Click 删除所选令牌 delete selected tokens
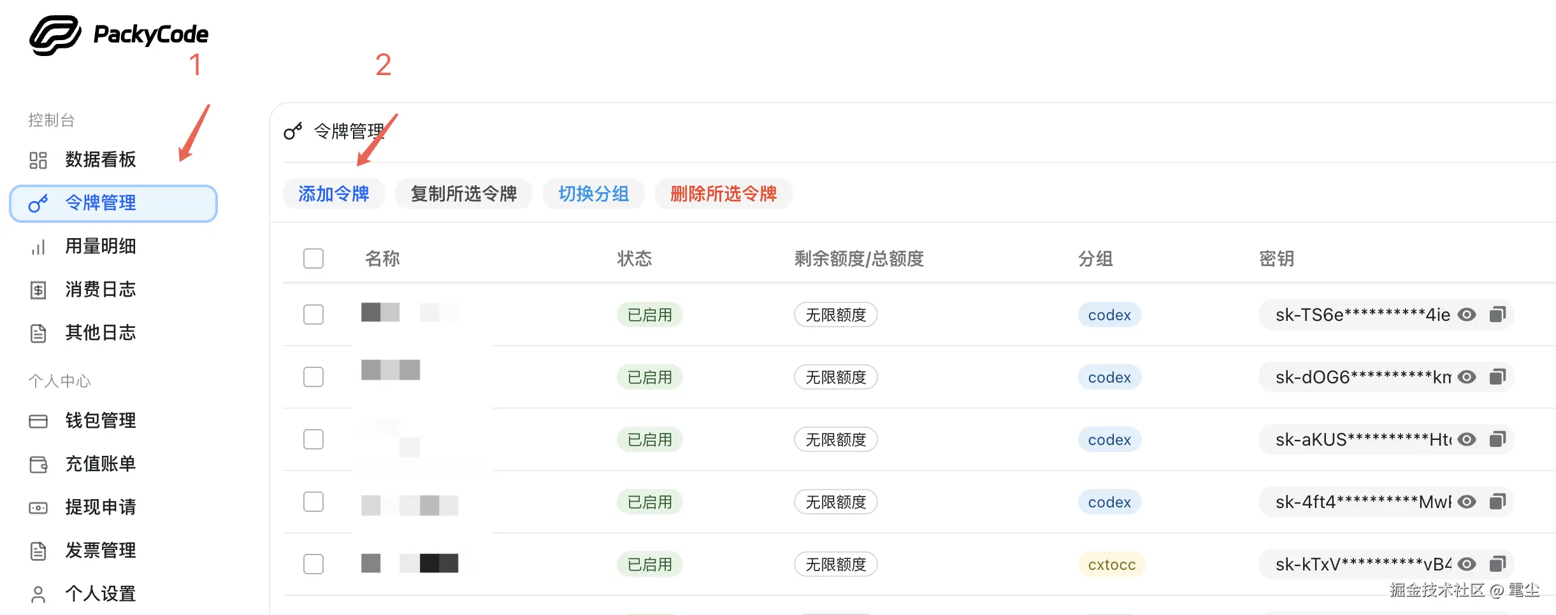This screenshot has width=1556, height=615. 724,194
